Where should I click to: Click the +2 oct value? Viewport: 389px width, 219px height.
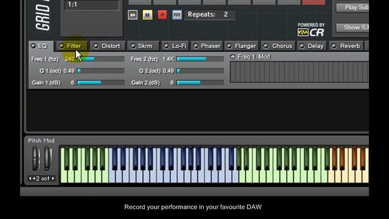pos(41,178)
